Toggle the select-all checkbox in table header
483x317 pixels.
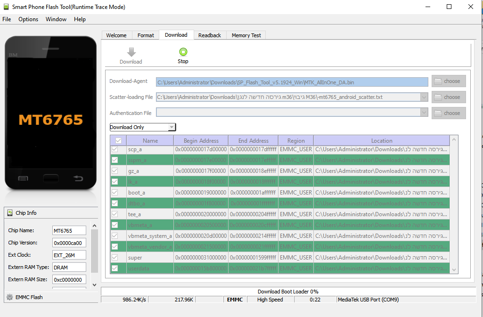[118, 140]
